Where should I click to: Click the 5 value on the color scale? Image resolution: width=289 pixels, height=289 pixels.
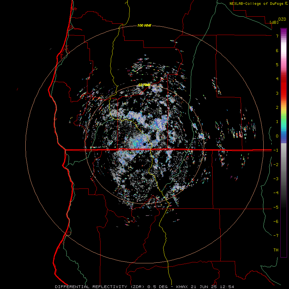(x=277, y=65)
